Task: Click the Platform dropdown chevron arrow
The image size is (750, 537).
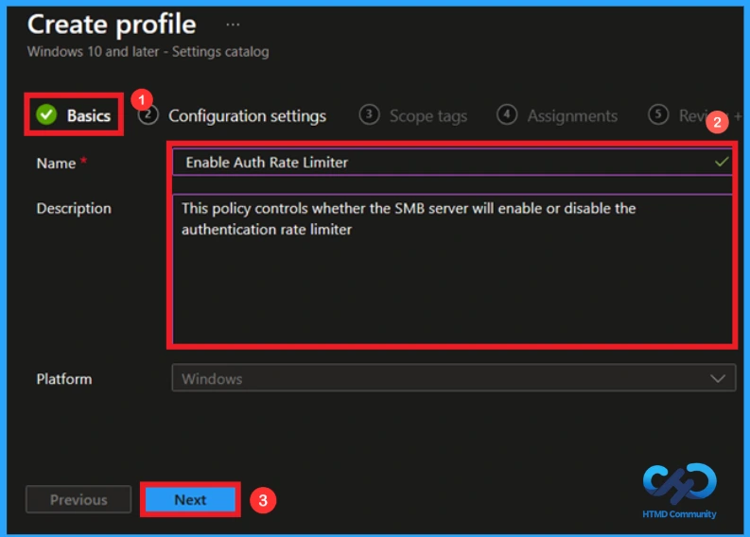Action: (718, 379)
